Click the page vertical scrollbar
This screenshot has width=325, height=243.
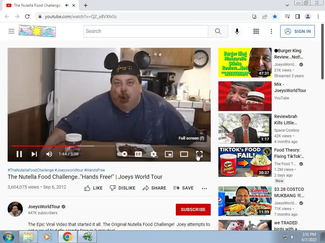click(322, 52)
